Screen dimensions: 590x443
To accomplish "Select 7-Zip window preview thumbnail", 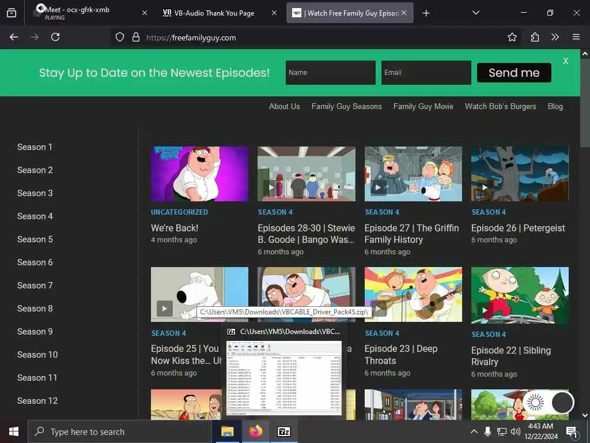I will tap(283, 378).
